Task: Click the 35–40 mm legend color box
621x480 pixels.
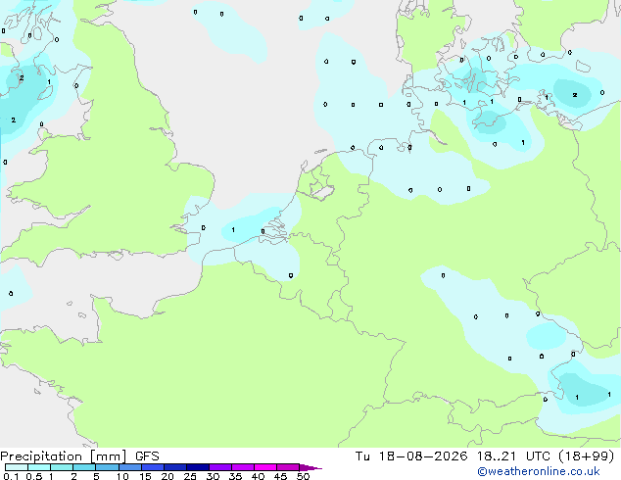Action: (243, 467)
